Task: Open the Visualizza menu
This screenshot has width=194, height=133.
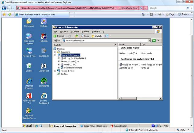Action: point(75,31)
